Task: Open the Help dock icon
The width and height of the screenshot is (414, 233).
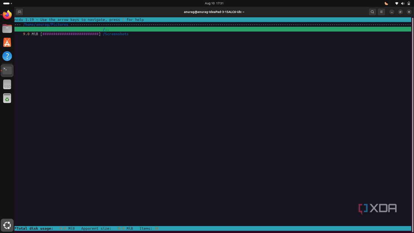Action: [7, 56]
